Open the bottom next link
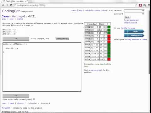 point(12,103)
